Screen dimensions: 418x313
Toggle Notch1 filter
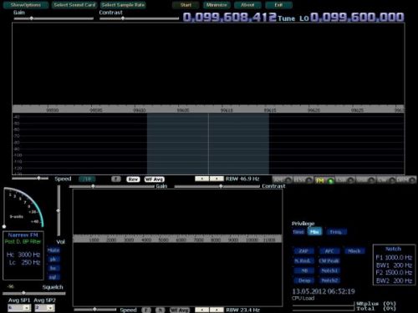(329, 270)
